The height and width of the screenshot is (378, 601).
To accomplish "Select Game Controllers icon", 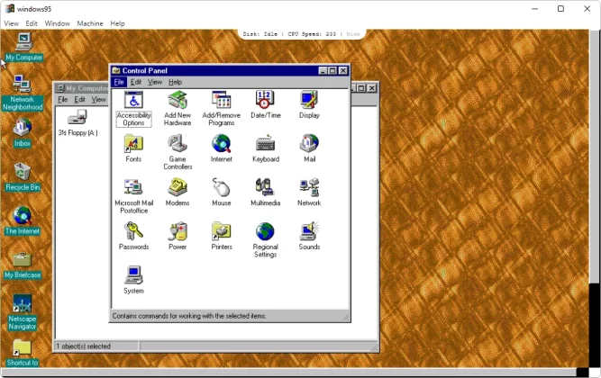I will coord(178,144).
